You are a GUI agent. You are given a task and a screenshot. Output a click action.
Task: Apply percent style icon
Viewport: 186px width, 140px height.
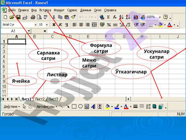[x=109, y=25]
